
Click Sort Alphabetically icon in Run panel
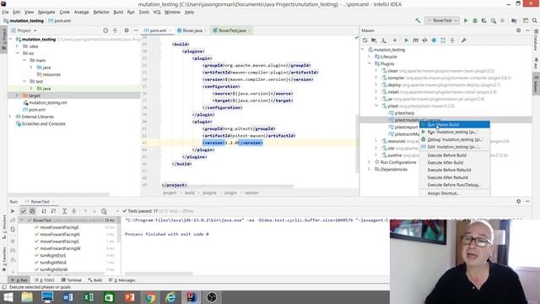[44, 211]
